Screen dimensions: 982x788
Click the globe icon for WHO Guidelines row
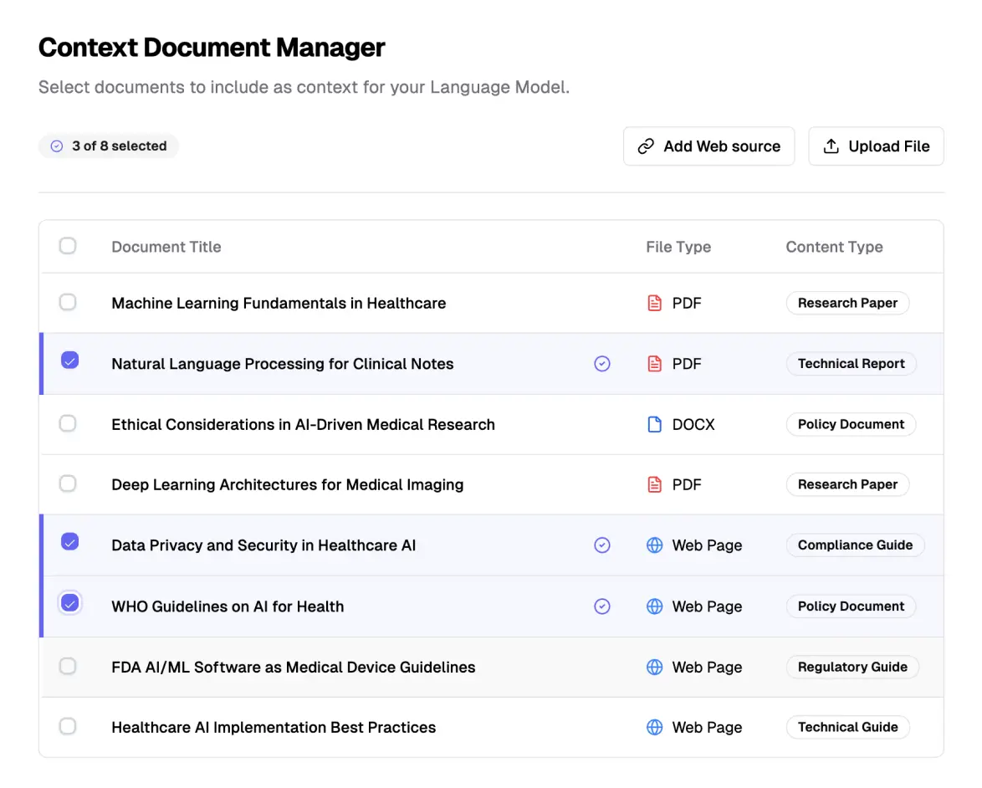point(654,606)
